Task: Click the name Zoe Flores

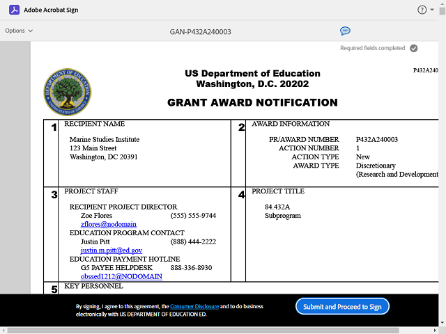Action: (96, 216)
